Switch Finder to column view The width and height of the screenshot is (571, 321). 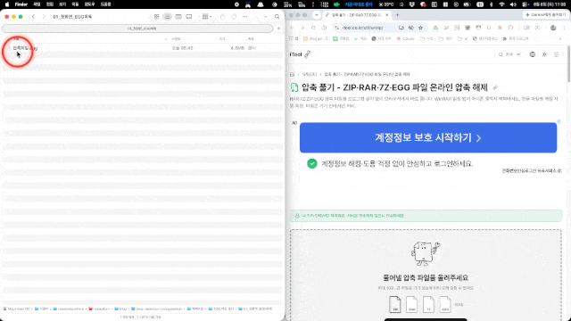(x=178, y=17)
